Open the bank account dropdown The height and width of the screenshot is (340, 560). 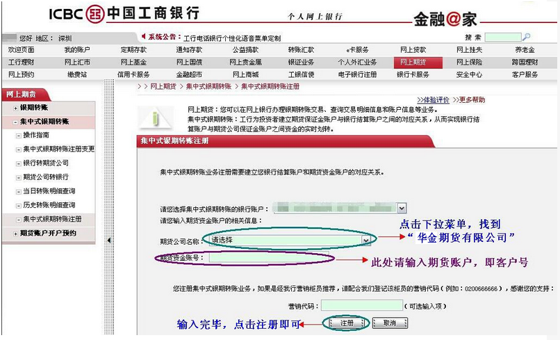click(x=402, y=208)
